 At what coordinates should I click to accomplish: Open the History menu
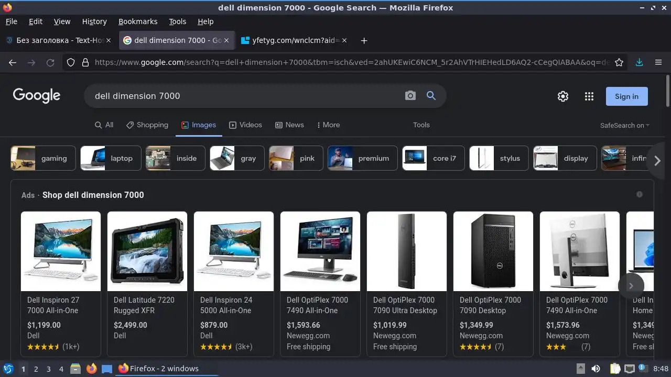pos(94,21)
